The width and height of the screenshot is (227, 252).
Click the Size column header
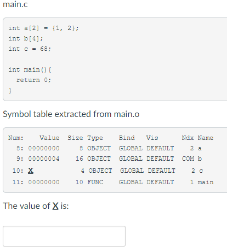tap(75, 138)
